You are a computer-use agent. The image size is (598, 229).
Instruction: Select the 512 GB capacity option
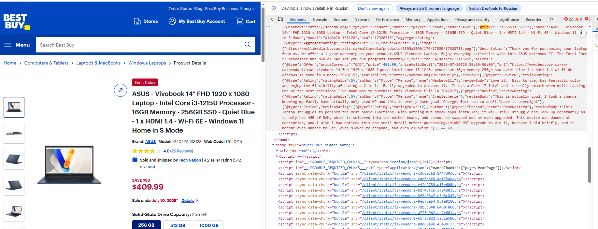point(178,225)
